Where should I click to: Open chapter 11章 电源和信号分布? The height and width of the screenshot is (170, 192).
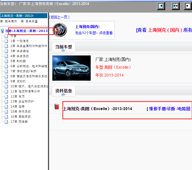(25, 91)
